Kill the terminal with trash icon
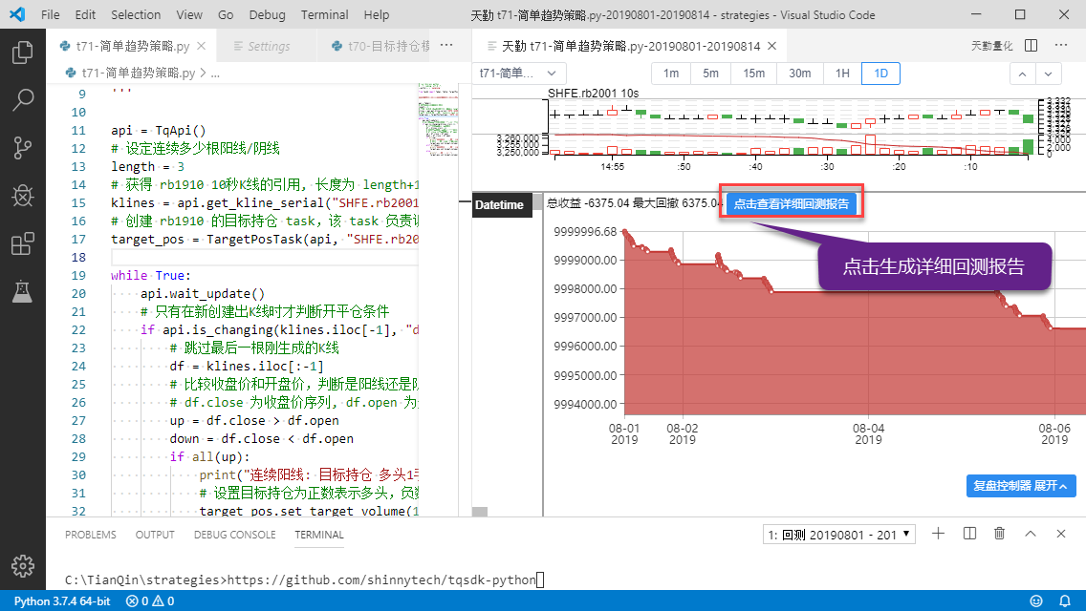This screenshot has width=1086, height=611. click(999, 534)
